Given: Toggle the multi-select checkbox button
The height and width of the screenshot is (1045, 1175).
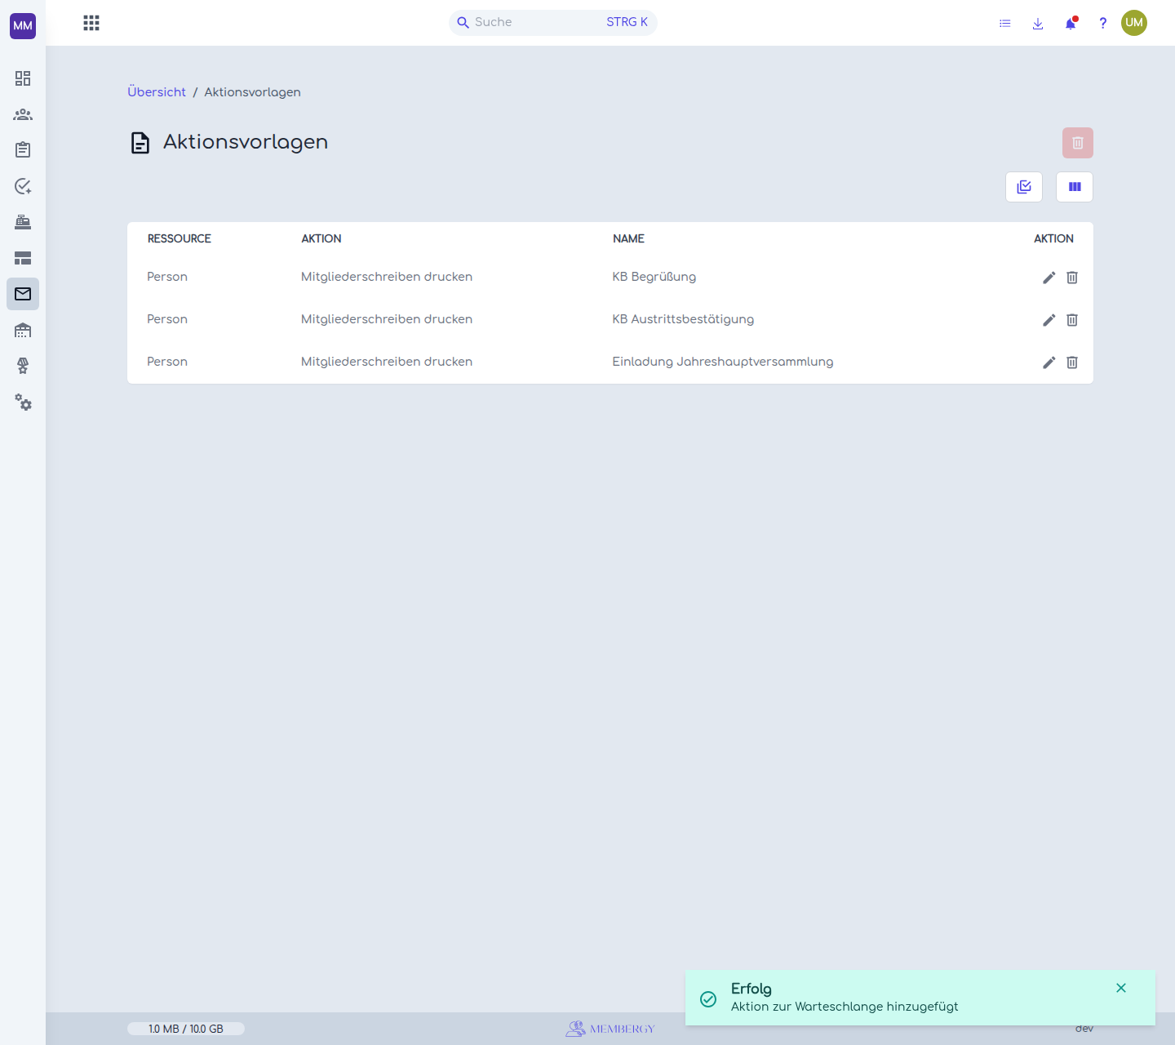Looking at the screenshot, I should 1024,187.
